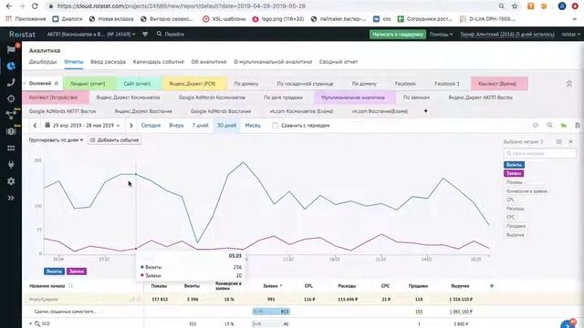Image resolution: width=584 pixels, height=328 pixels.
Task: Open the phone call tracking sidebar icon
Action: (11, 82)
